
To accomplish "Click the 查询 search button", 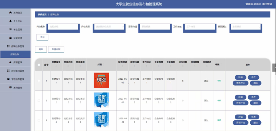I will tap(42, 37).
